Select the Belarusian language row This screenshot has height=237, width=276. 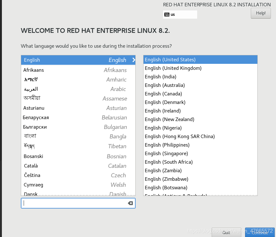78,118
